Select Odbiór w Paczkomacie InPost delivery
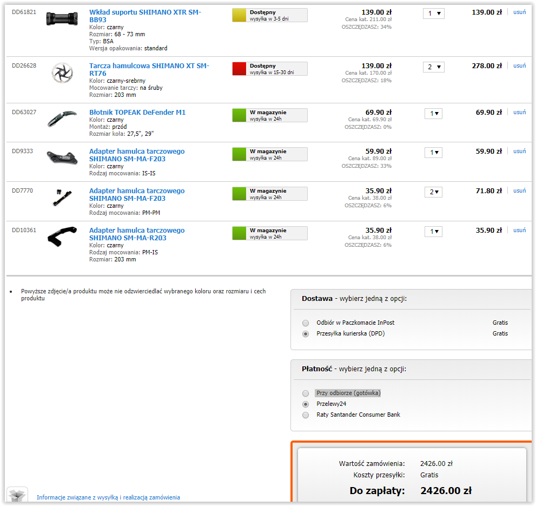Screen dimensions: 536x506 tap(306, 323)
